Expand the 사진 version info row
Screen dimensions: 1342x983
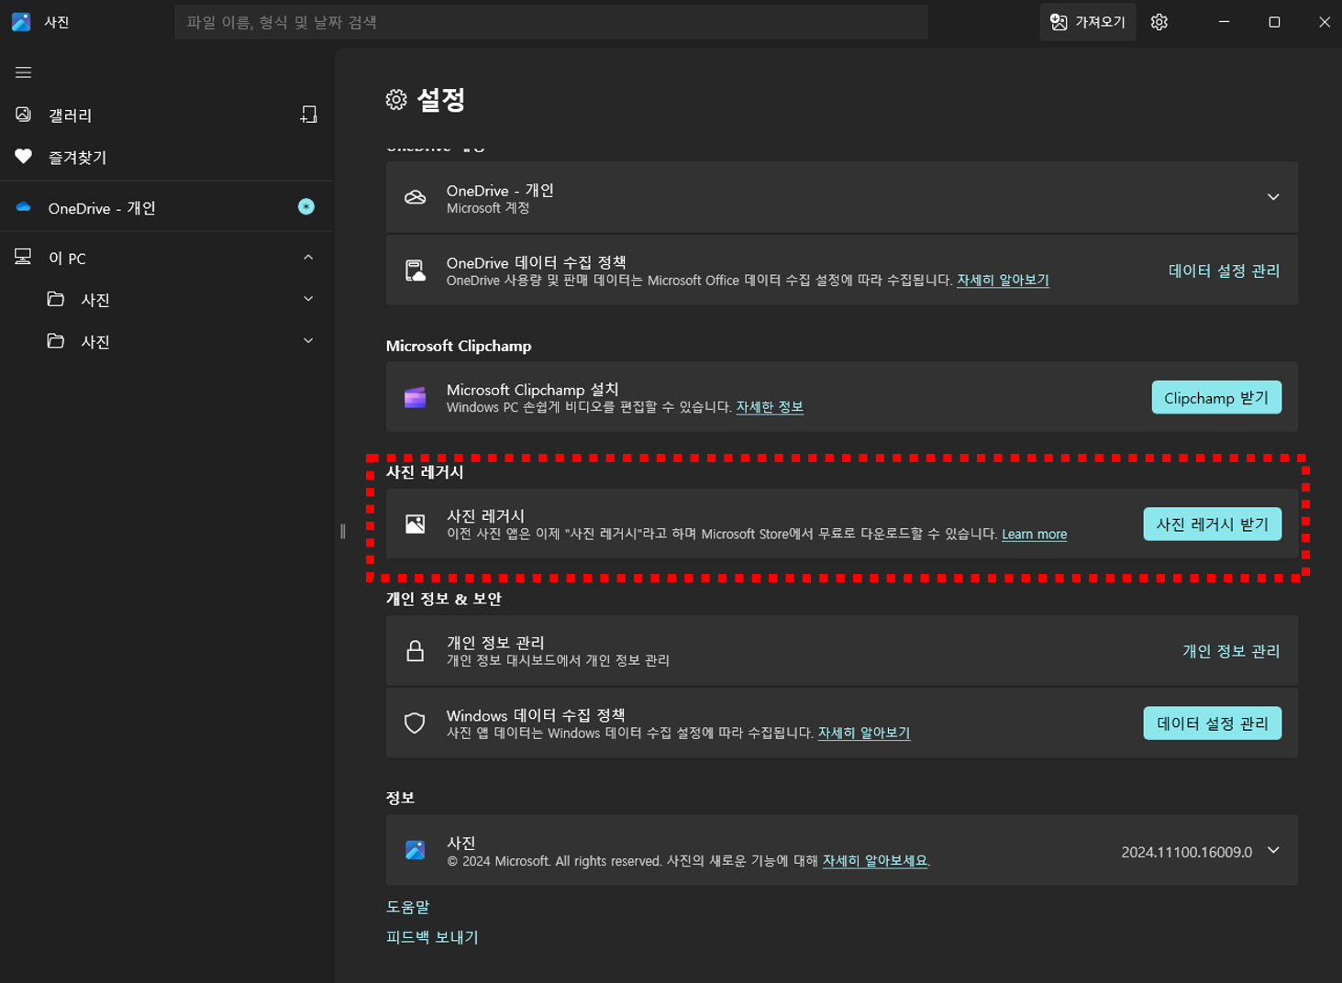pyautogui.click(x=1273, y=850)
